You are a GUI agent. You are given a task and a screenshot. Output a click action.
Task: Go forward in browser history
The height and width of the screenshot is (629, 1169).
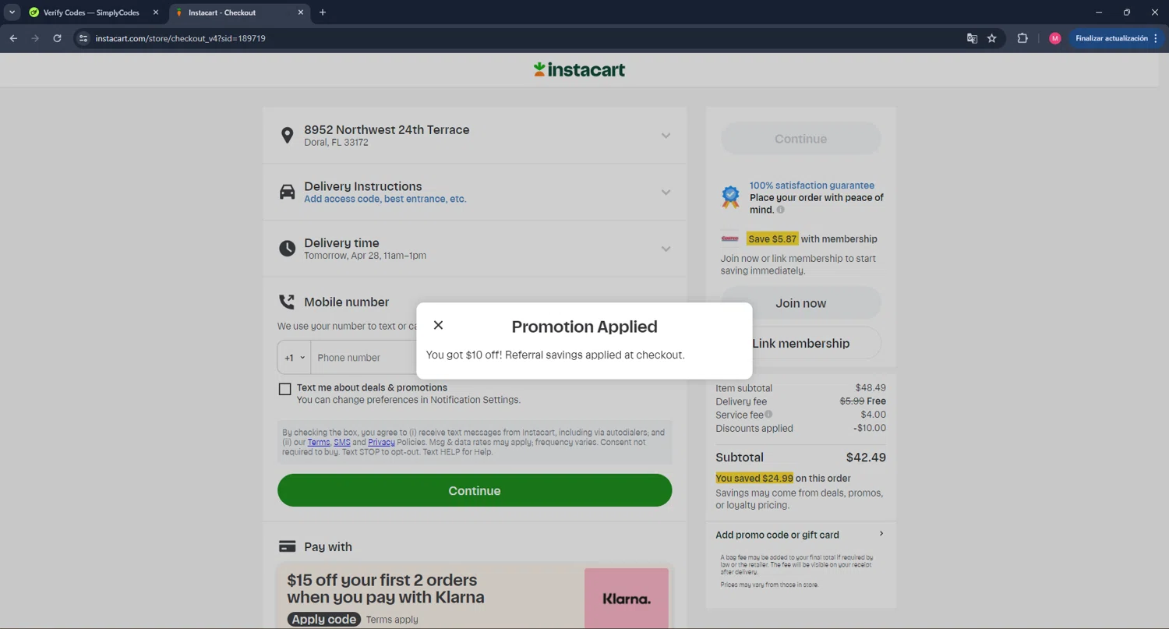pyautogui.click(x=35, y=38)
